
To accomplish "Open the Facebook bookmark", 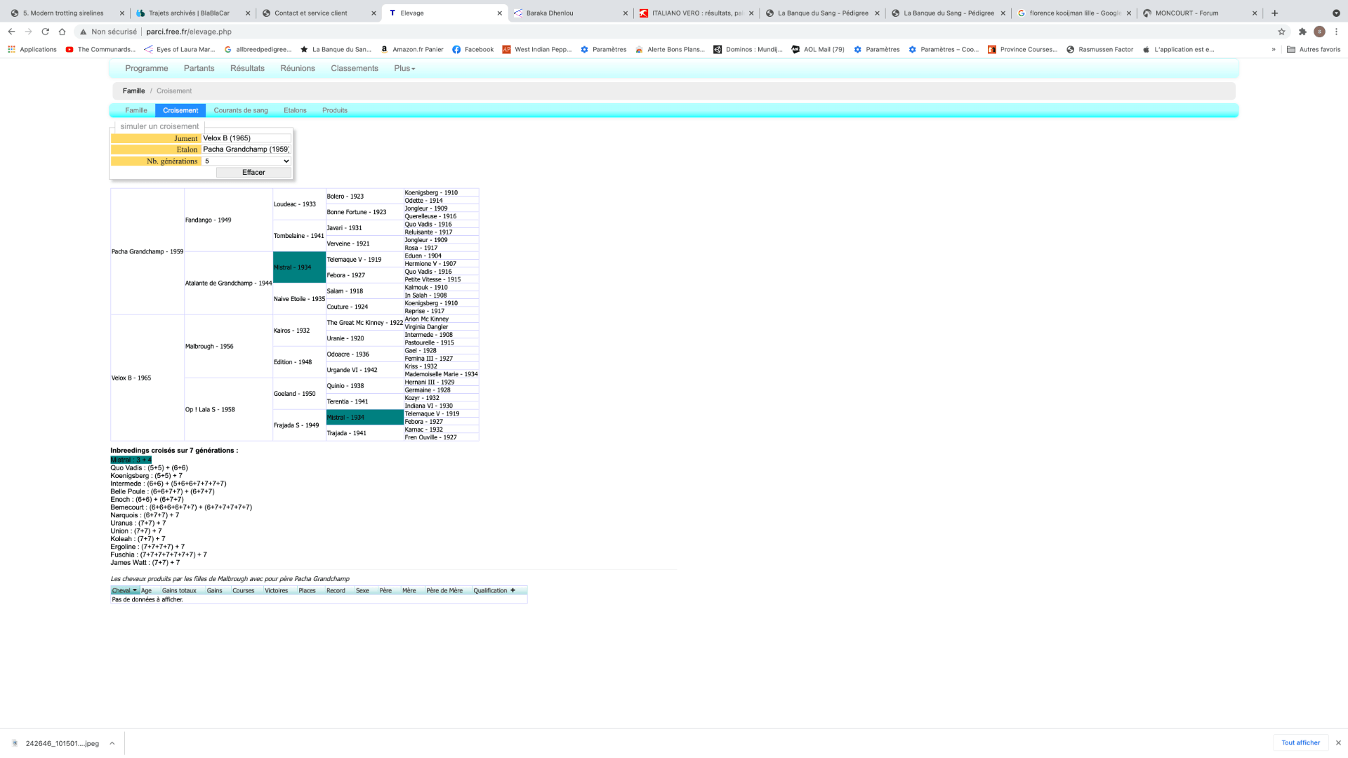I will pyautogui.click(x=473, y=50).
